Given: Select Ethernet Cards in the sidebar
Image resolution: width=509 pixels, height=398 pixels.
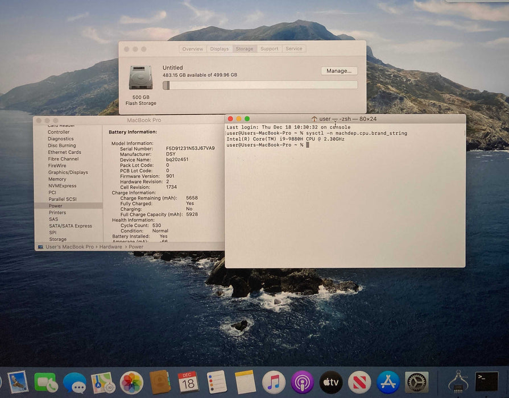Looking at the screenshot, I should point(64,152).
